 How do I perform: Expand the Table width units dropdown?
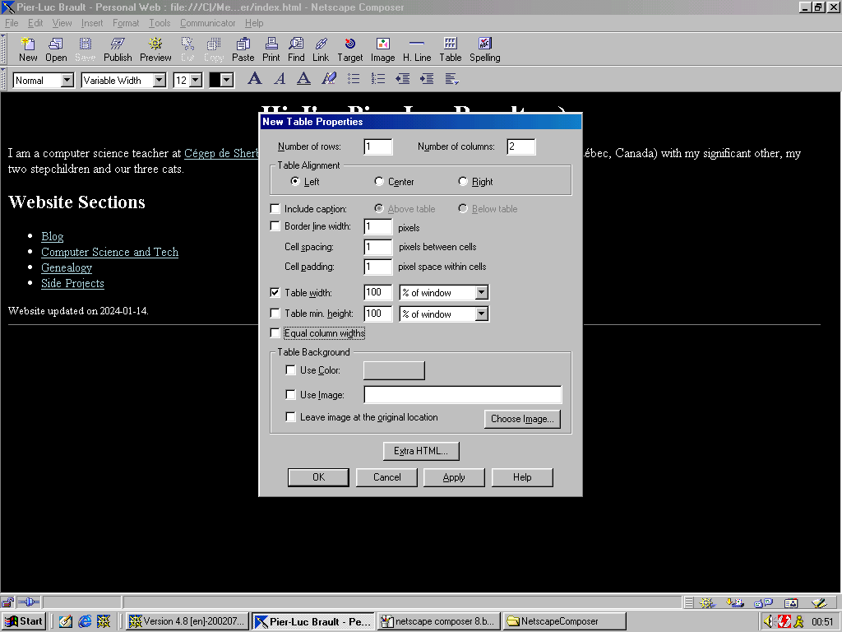482,293
